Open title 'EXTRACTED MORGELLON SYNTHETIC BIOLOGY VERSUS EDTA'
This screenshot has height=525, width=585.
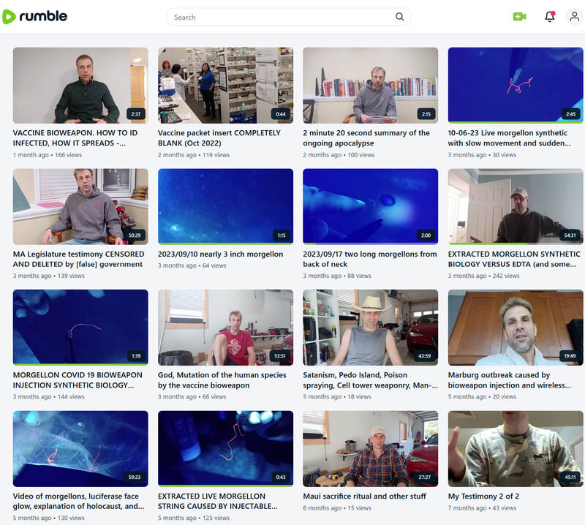(x=514, y=259)
